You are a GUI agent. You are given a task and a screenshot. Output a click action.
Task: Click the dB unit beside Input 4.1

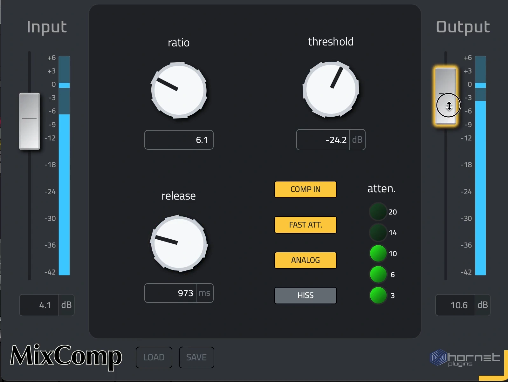click(x=66, y=305)
